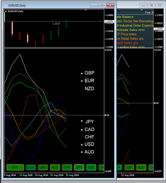
Task: Click the x marker beside GBP
Action: click(x=82, y=73)
